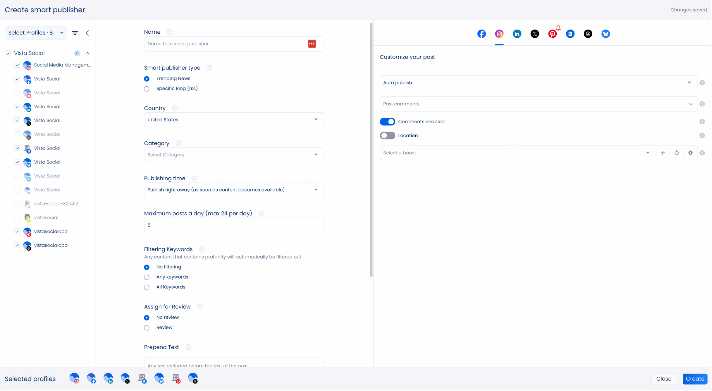This screenshot has width=712, height=391.
Task: Collapse the Vista Social group chevron
Action: 87,53
